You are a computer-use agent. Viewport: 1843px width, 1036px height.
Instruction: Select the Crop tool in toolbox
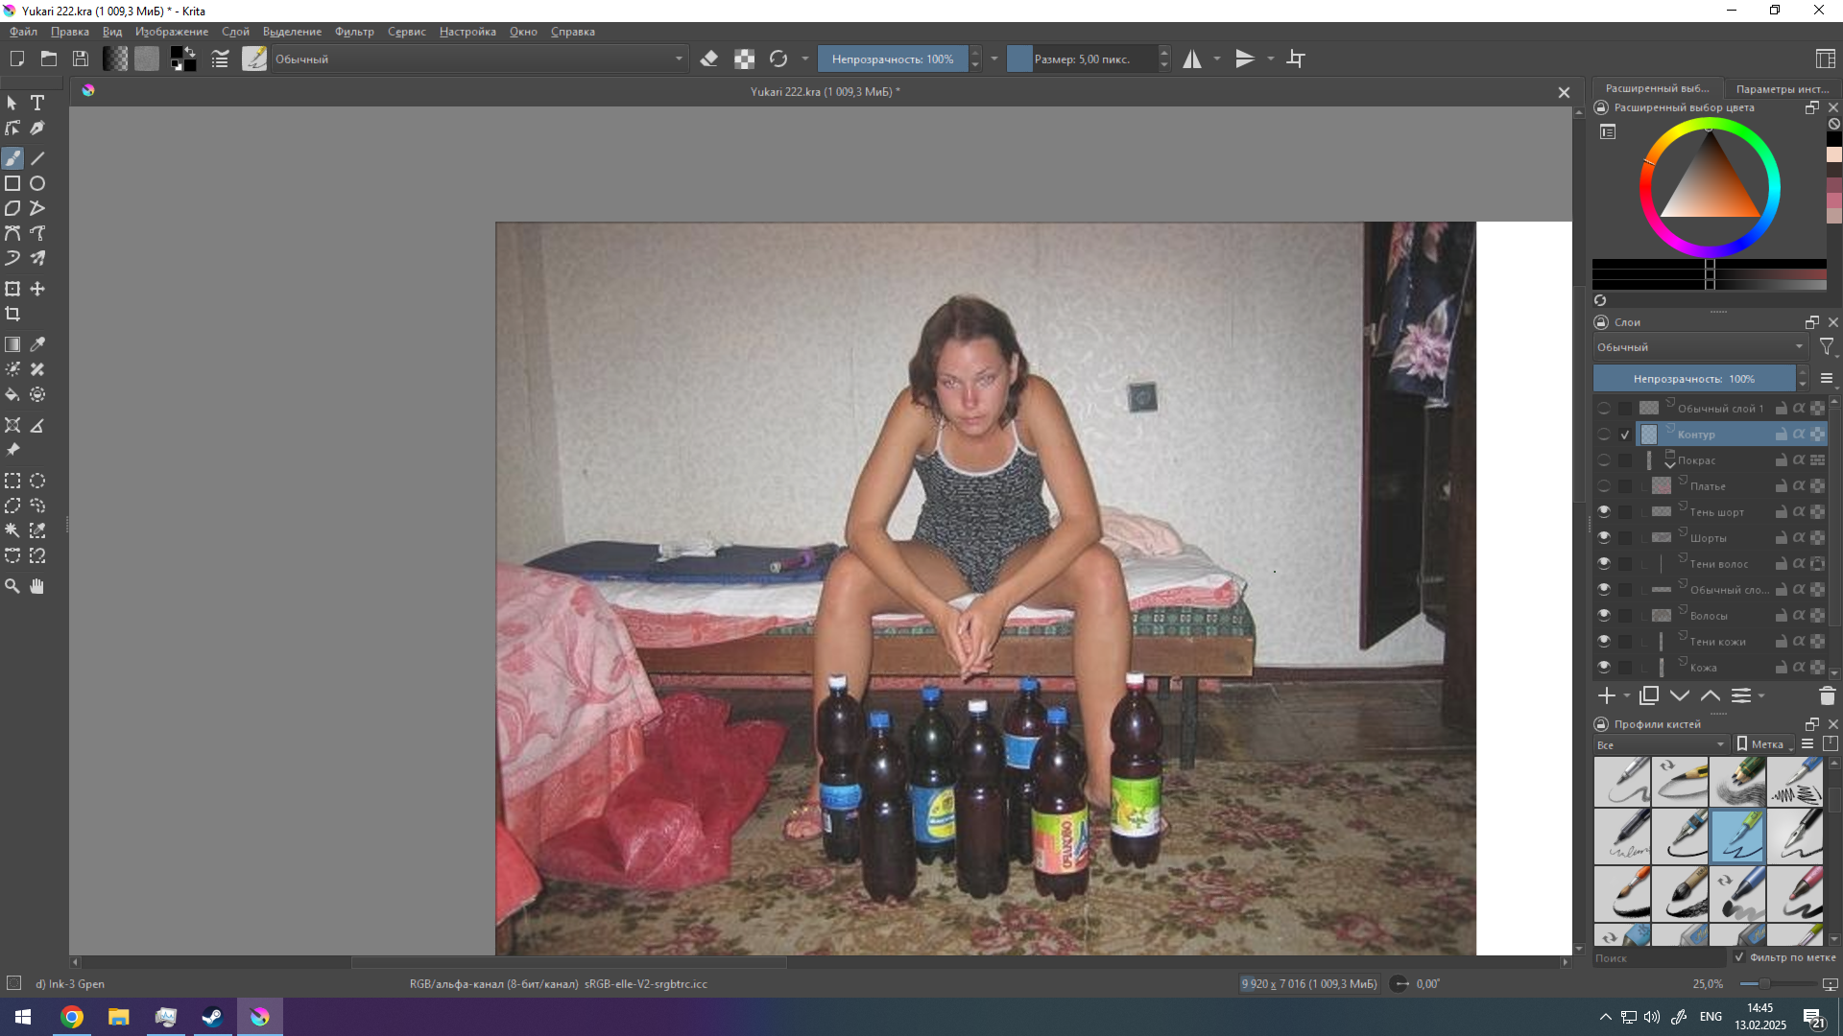tap(12, 314)
